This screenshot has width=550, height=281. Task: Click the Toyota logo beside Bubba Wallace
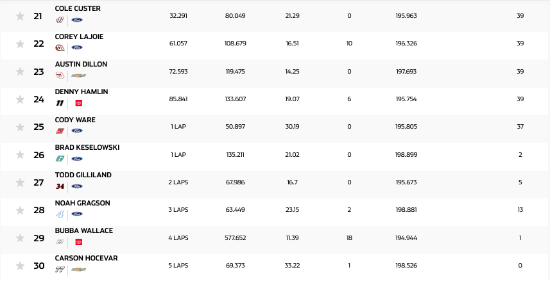pos(79,242)
